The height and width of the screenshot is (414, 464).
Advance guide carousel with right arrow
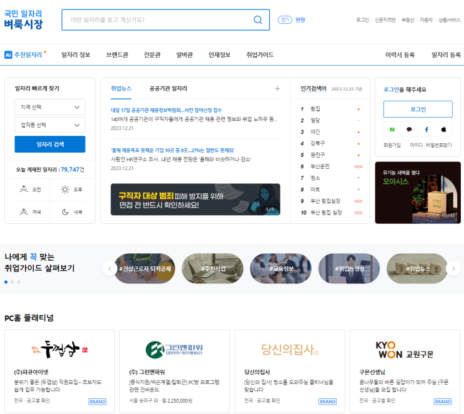[x=453, y=268]
